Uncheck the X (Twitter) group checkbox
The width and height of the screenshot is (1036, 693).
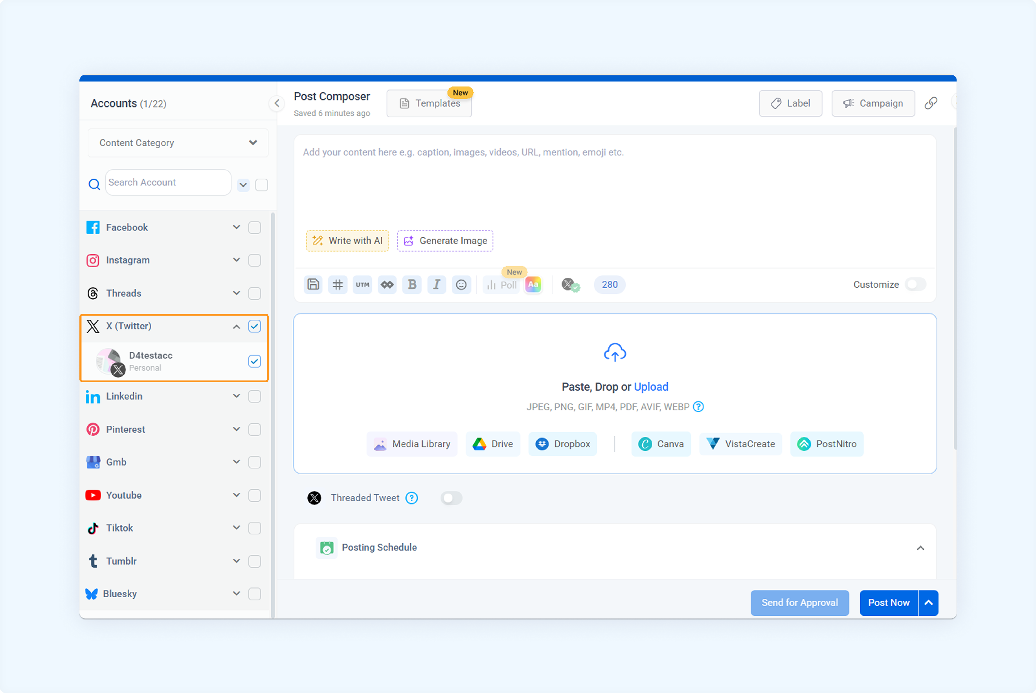click(x=255, y=326)
